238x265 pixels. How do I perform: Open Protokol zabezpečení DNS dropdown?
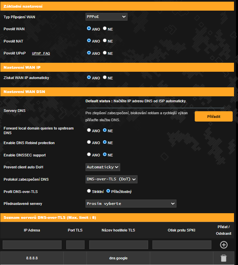click(112, 179)
